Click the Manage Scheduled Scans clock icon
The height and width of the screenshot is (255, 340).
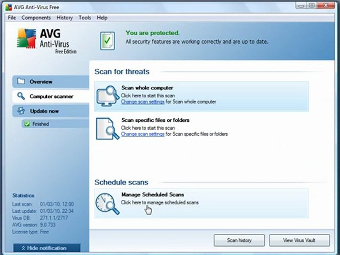[x=108, y=204]
